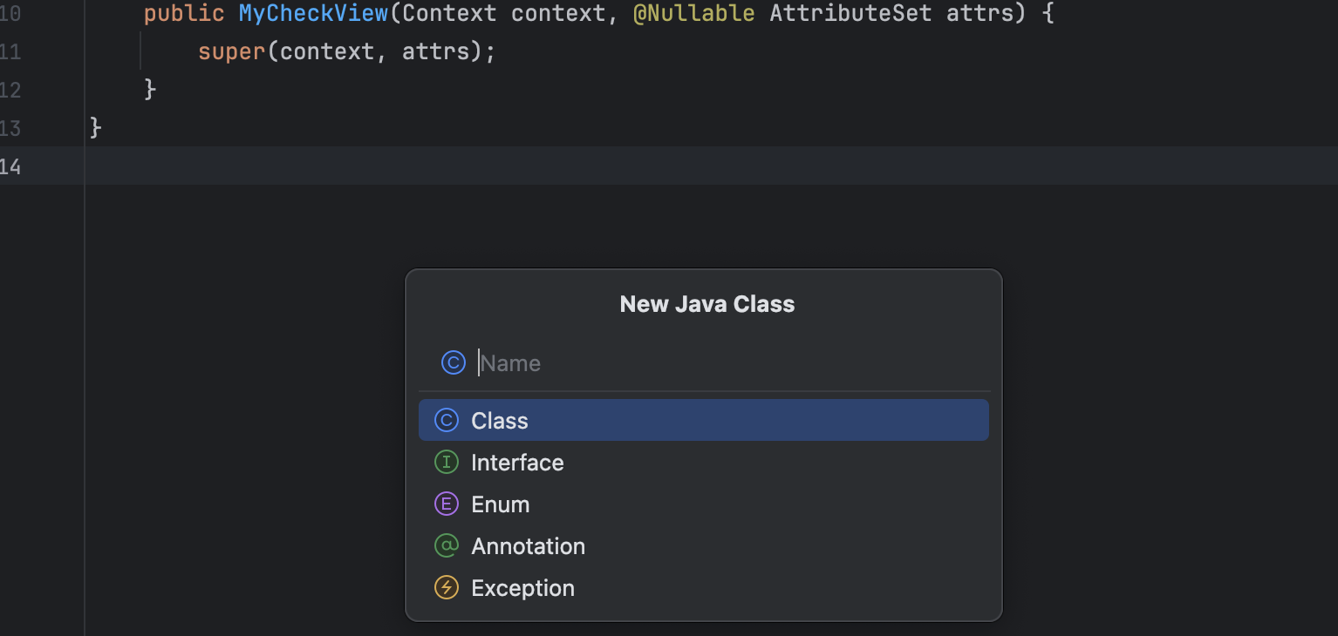
Task: Click the purple Enum icon
Action: [446, 504]
